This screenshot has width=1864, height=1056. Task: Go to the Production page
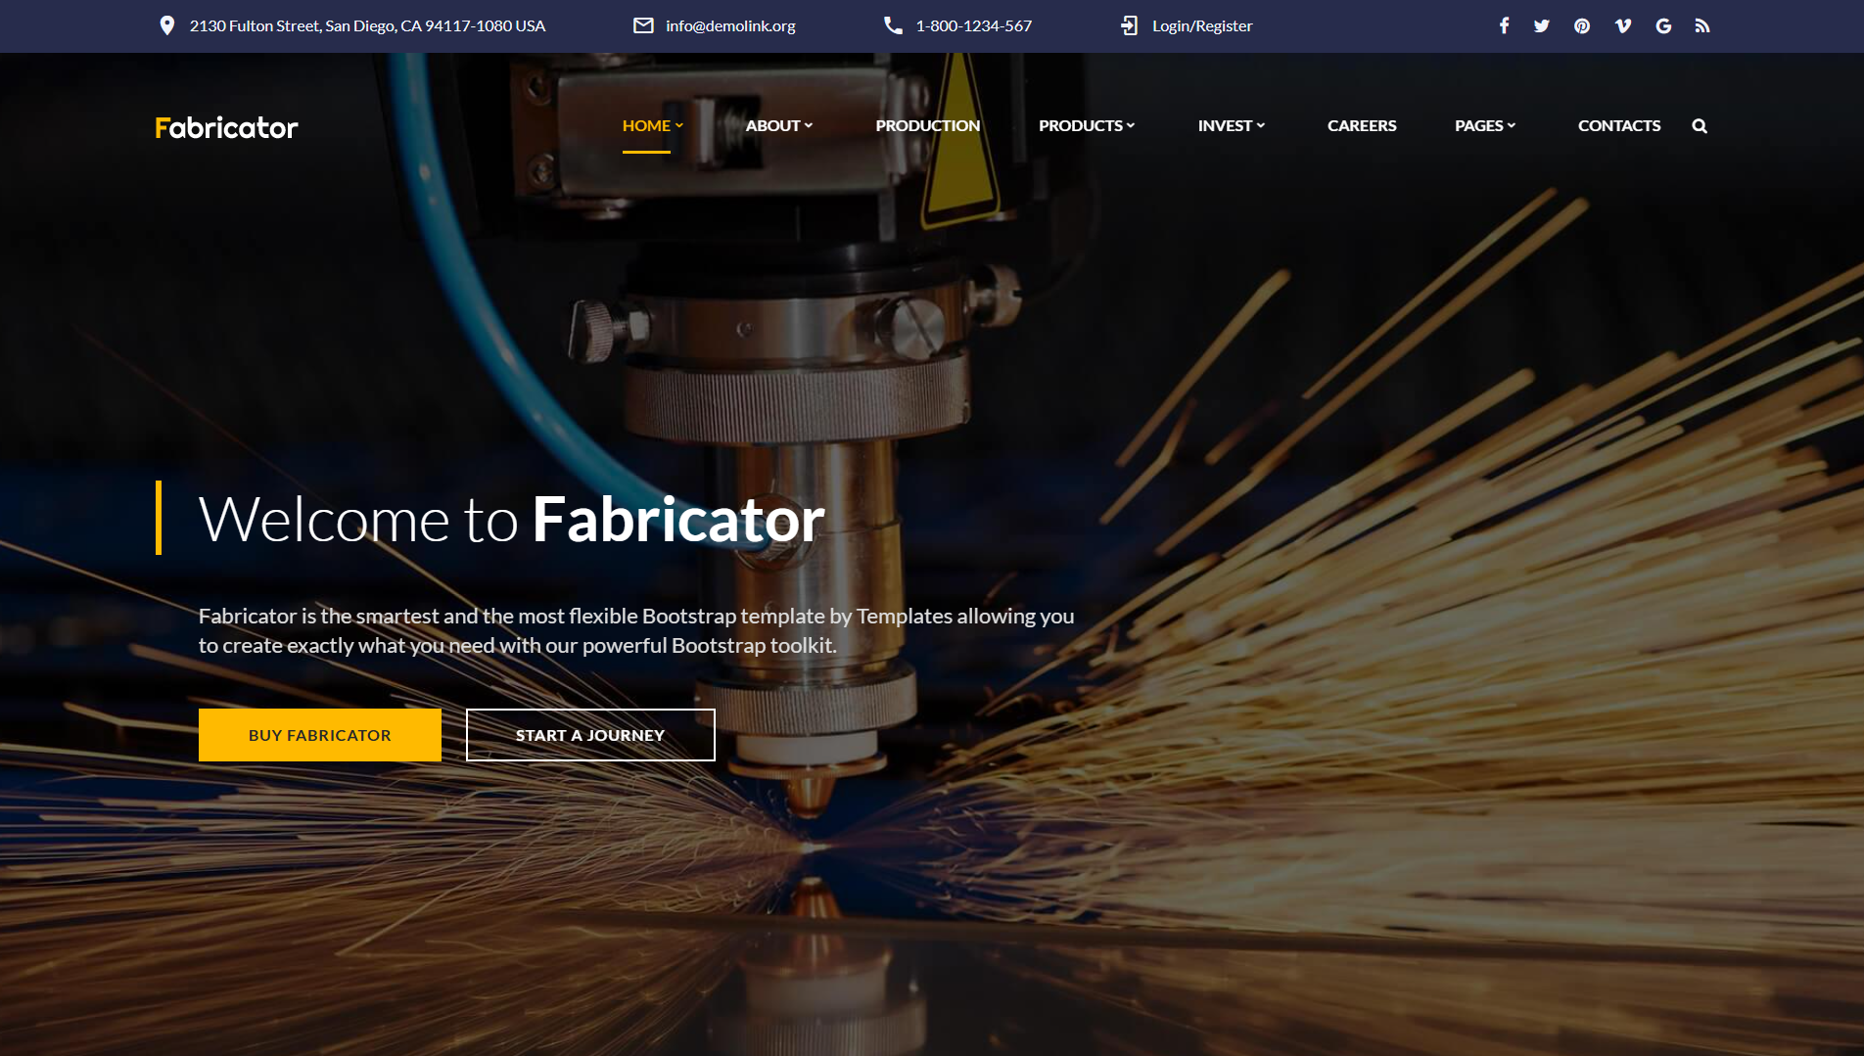pos(927,126)
